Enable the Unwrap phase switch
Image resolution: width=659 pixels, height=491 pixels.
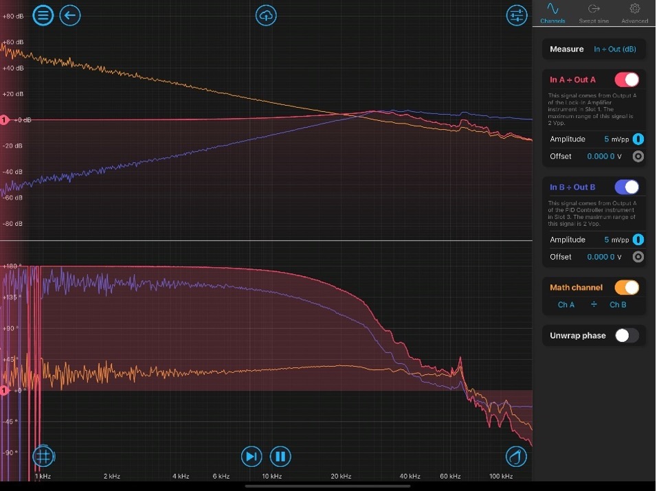click(x=626, y=336)
